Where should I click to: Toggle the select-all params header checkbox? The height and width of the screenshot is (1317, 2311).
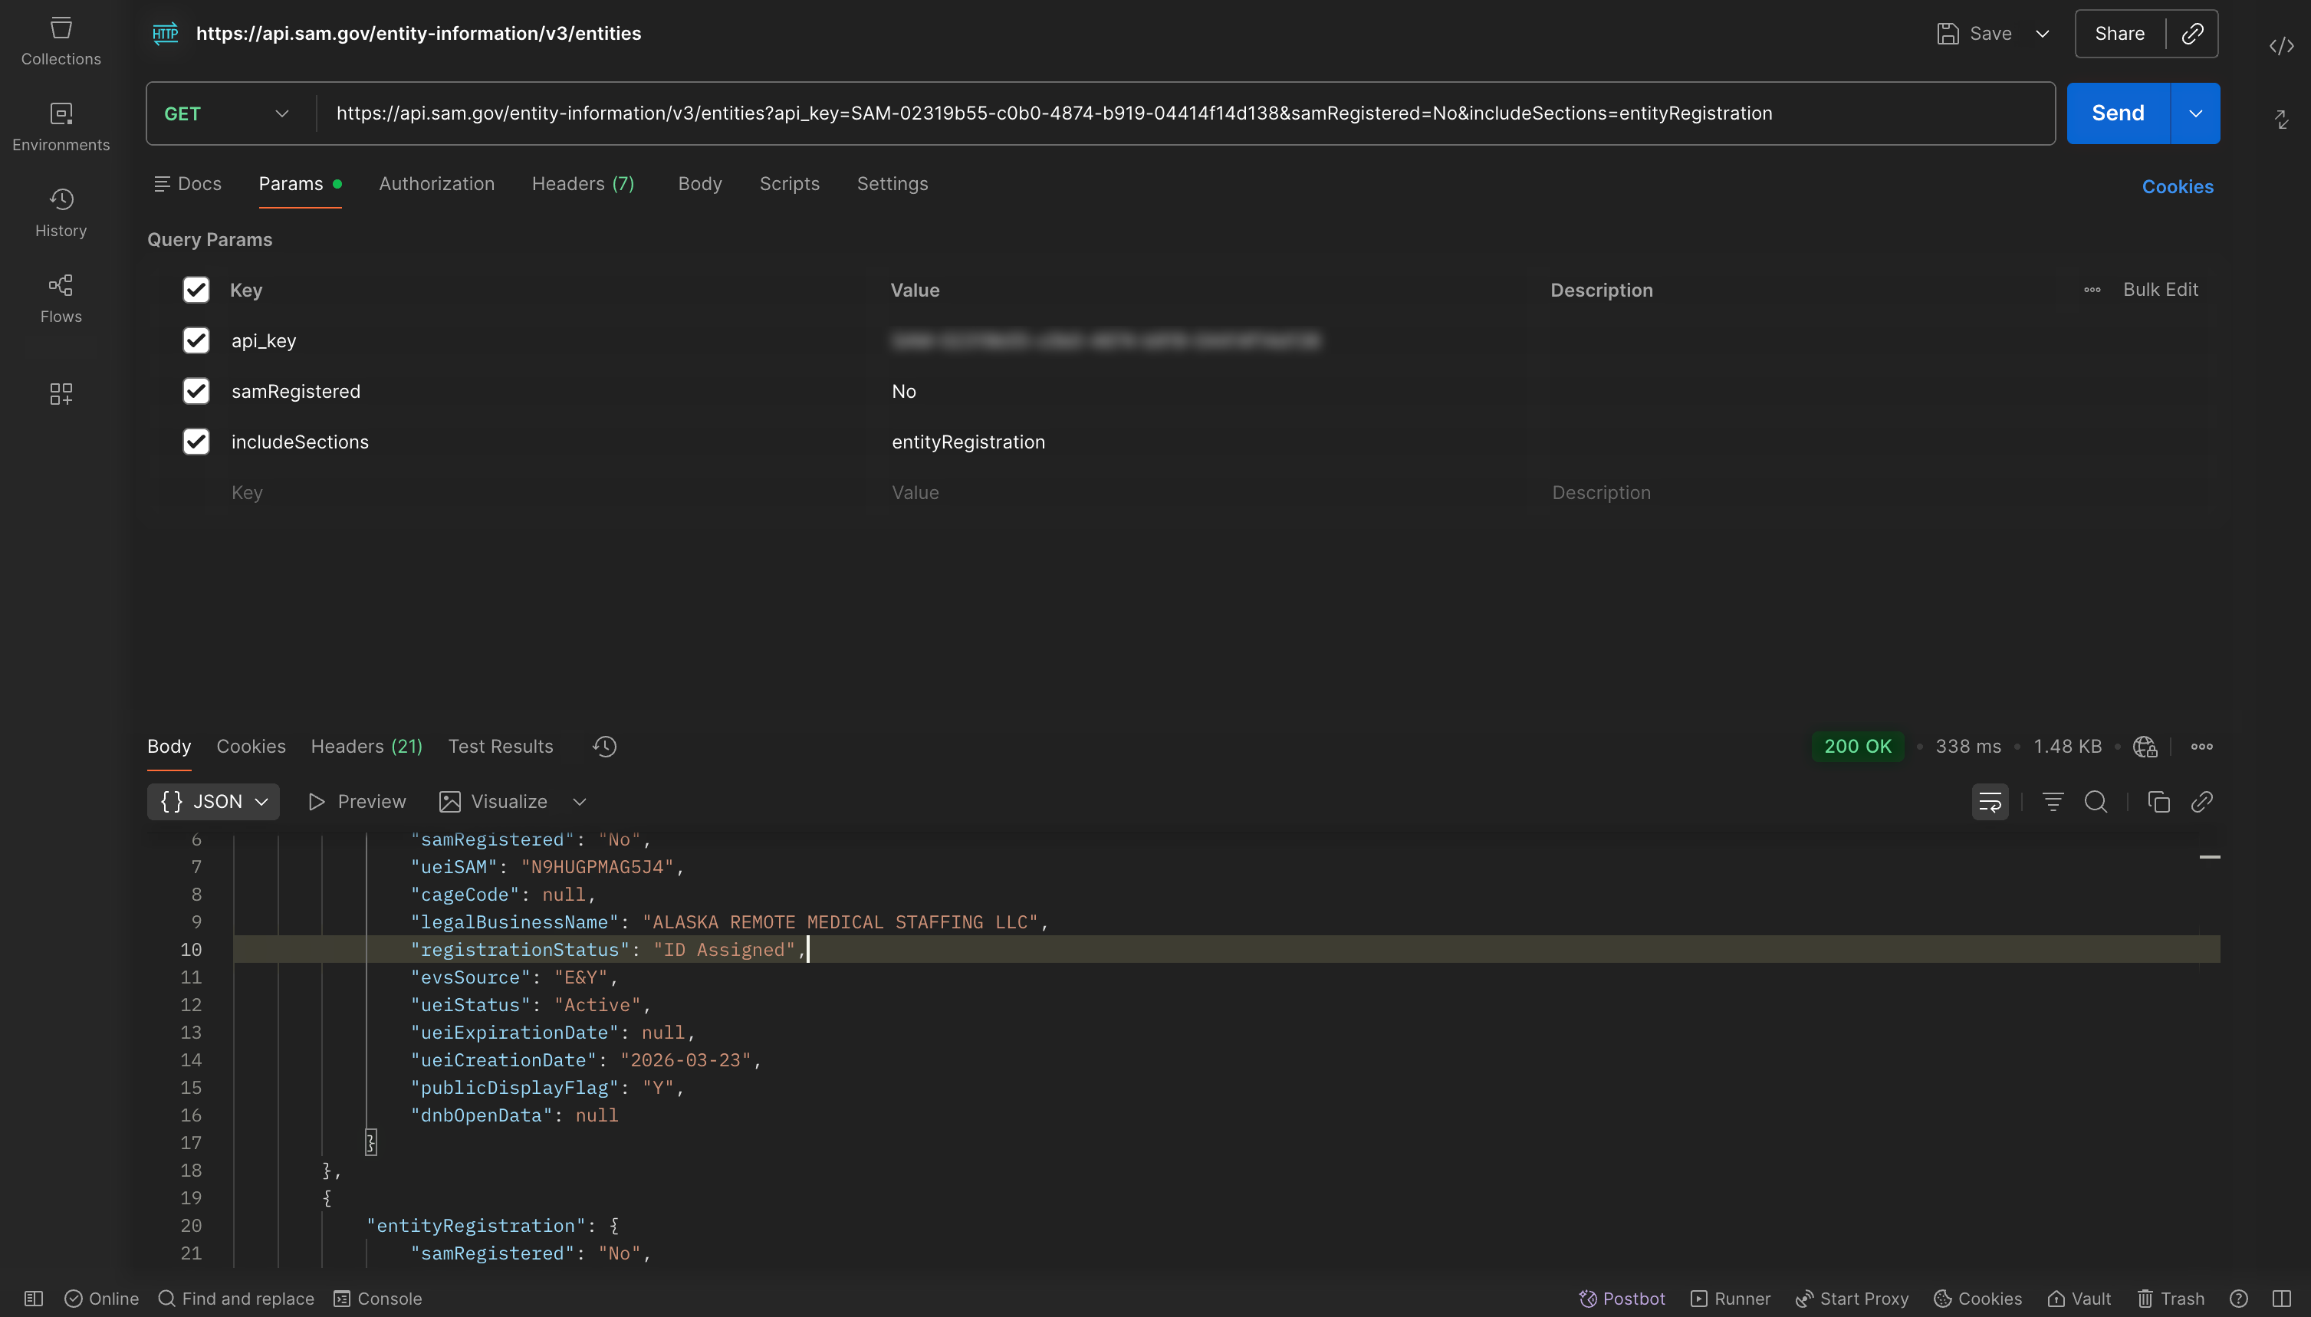point(196,291)
